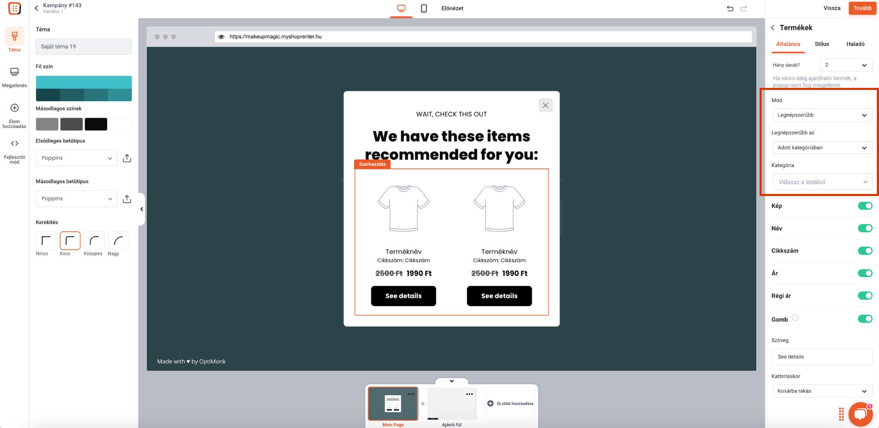
Task: Click the makeupmagic.myshoprenter.hu URL field
Action: pos(483,37)
